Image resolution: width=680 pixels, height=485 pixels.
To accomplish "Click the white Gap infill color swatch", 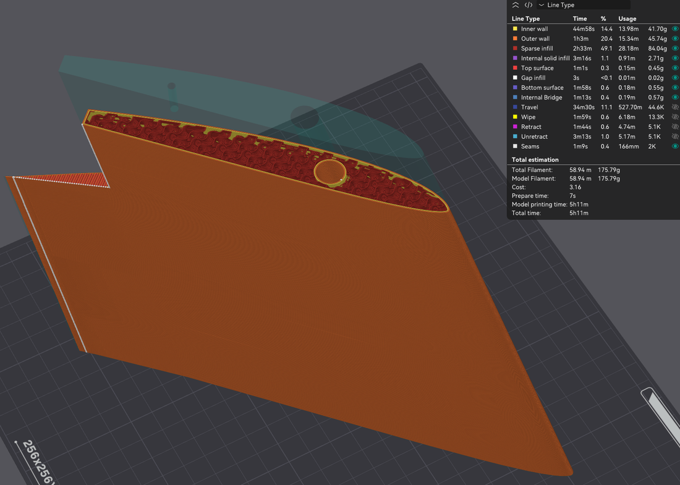I will 515,78.
